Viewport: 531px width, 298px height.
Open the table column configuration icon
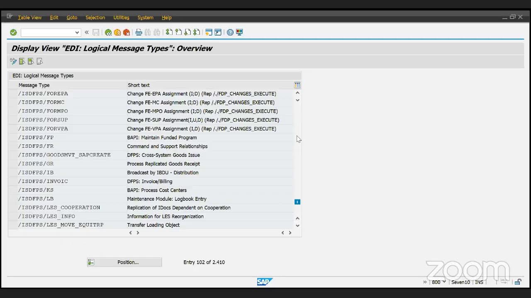pos(297,85)
